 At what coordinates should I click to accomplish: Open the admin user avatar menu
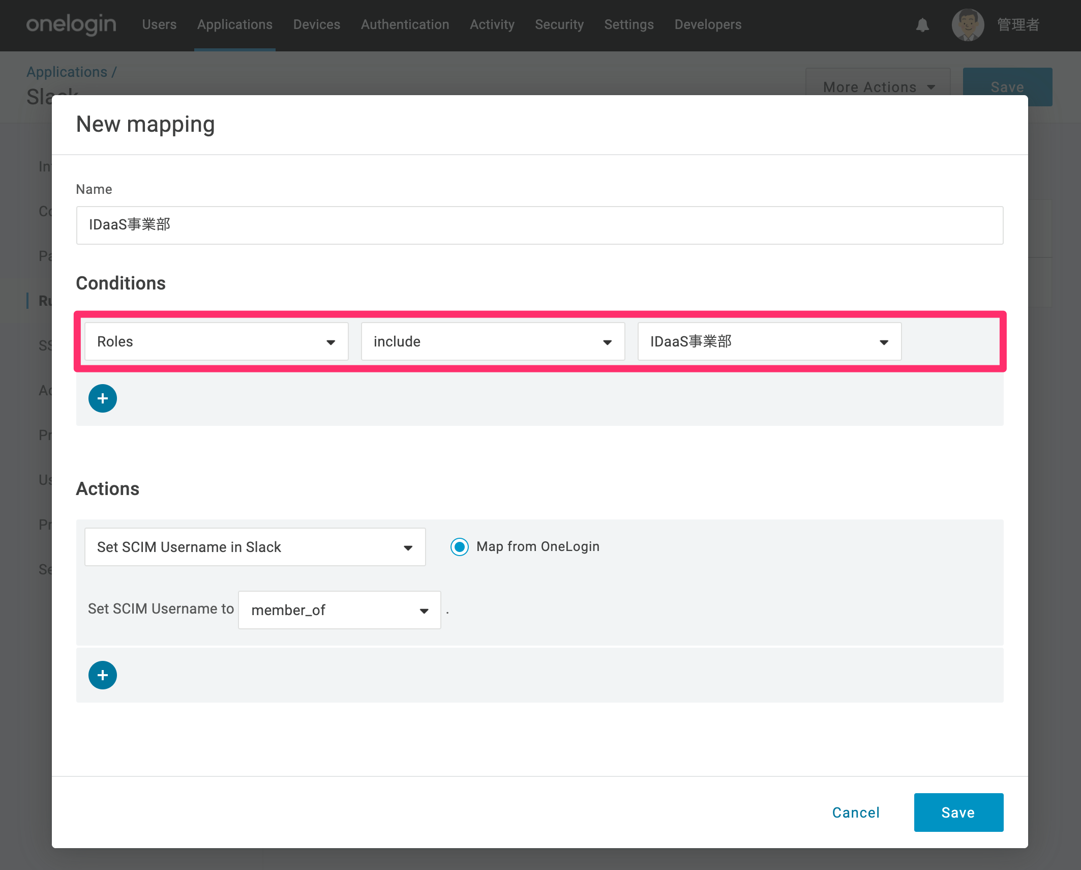click(968, 25)
